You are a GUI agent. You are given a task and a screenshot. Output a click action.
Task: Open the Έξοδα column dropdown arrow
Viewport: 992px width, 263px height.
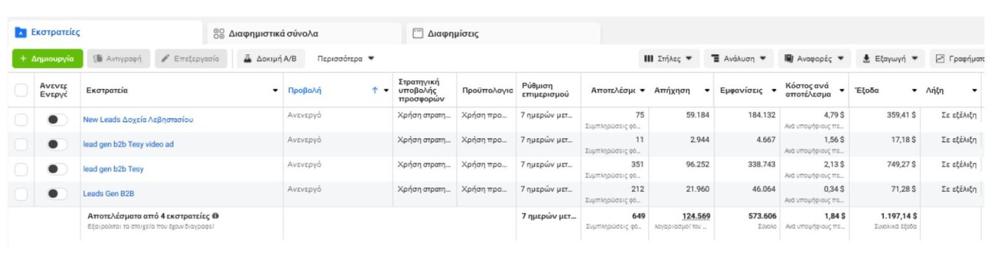tap(914, 91)
